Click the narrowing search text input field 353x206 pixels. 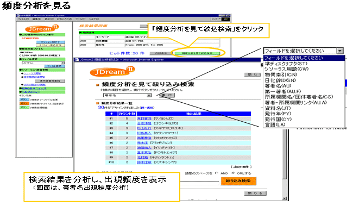pyautogui.click(x=199, y=183)
